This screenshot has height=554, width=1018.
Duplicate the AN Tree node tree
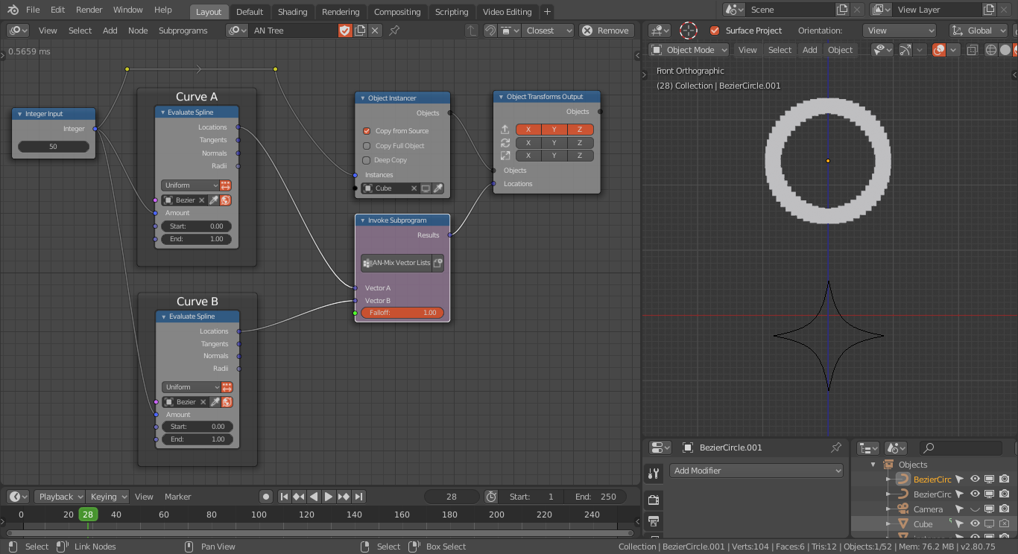[x=360, y=31]
